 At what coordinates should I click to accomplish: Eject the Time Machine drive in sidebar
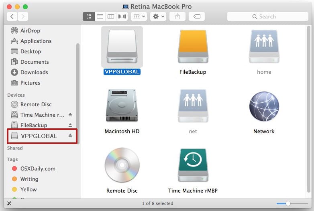pos(70,115)
